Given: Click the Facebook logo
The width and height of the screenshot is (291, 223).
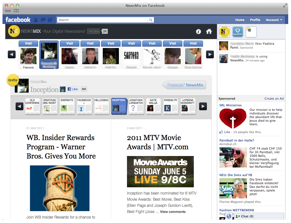Looking at the screenshot, I should pos(18,20).
